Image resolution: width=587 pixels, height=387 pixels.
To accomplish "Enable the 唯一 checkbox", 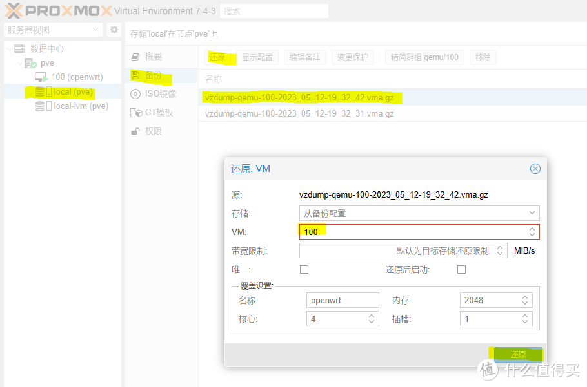I will (303, 269).
